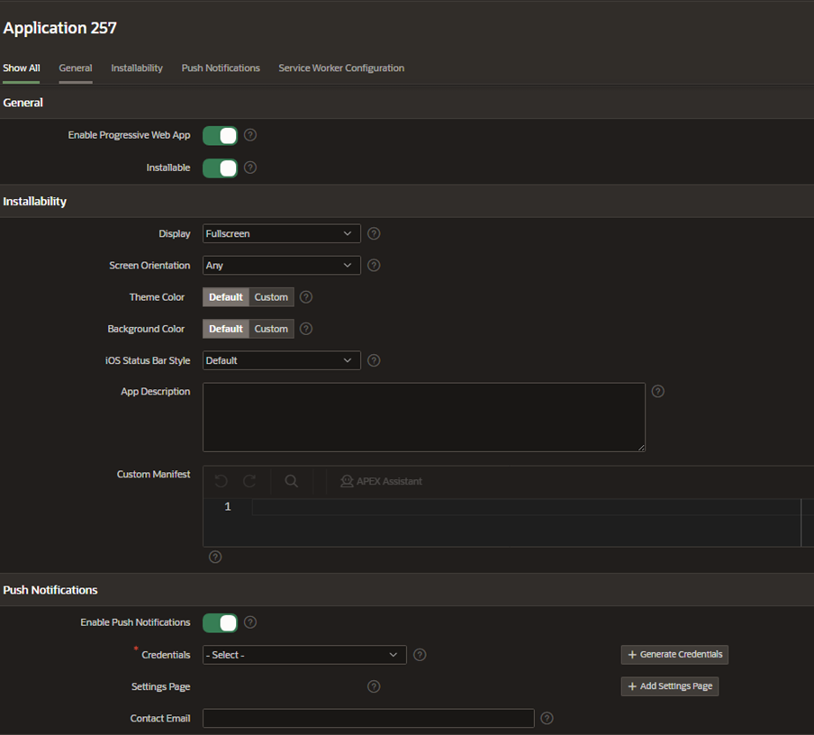Click the Add Settings Page button
The height and width of the screenshot is (735, 814).
(x=670, y=686)
